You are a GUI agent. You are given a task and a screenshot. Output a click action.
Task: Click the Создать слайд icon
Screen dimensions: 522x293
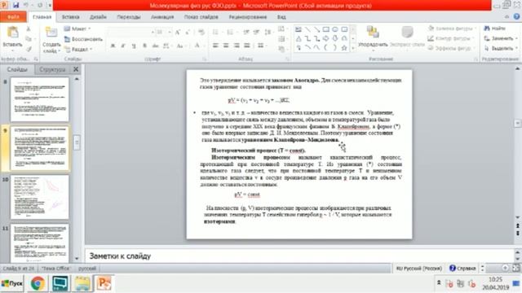click(x=51, y=33)
